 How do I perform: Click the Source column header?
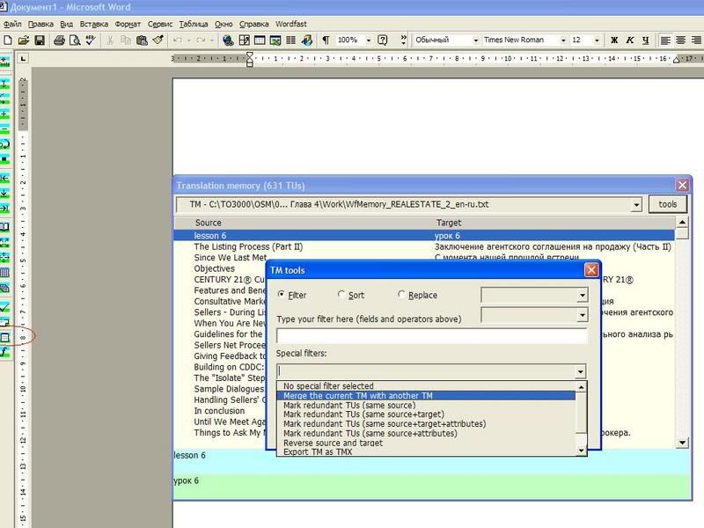(208, 223)
